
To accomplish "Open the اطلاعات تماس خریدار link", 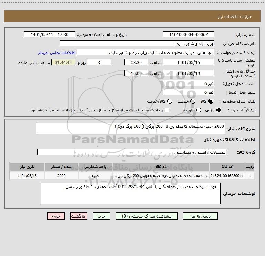I will pos(57,53).
